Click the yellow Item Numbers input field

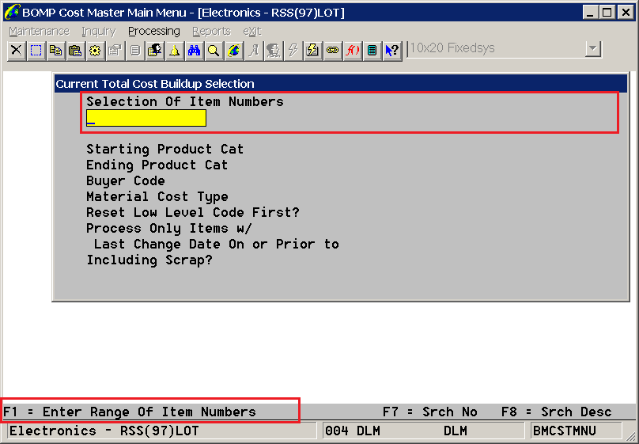[x=146, y=118]
